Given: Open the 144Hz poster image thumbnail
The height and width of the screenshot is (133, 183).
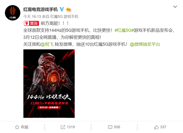Looking at the screenshot, I should pyautogui.click(x=49, y=84).
